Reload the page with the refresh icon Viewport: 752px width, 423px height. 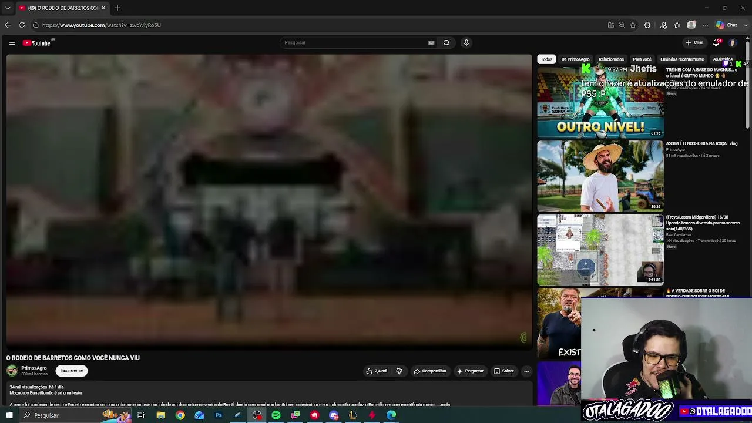pyautogui.click(x=22, y=25)
